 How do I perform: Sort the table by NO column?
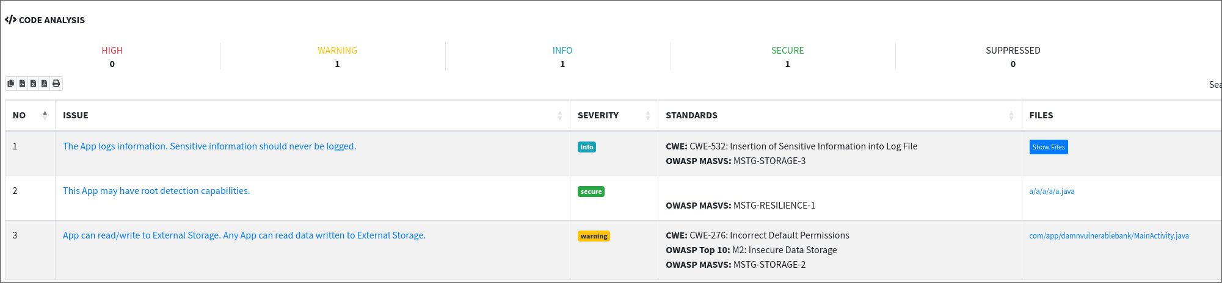tap(45, 115)
